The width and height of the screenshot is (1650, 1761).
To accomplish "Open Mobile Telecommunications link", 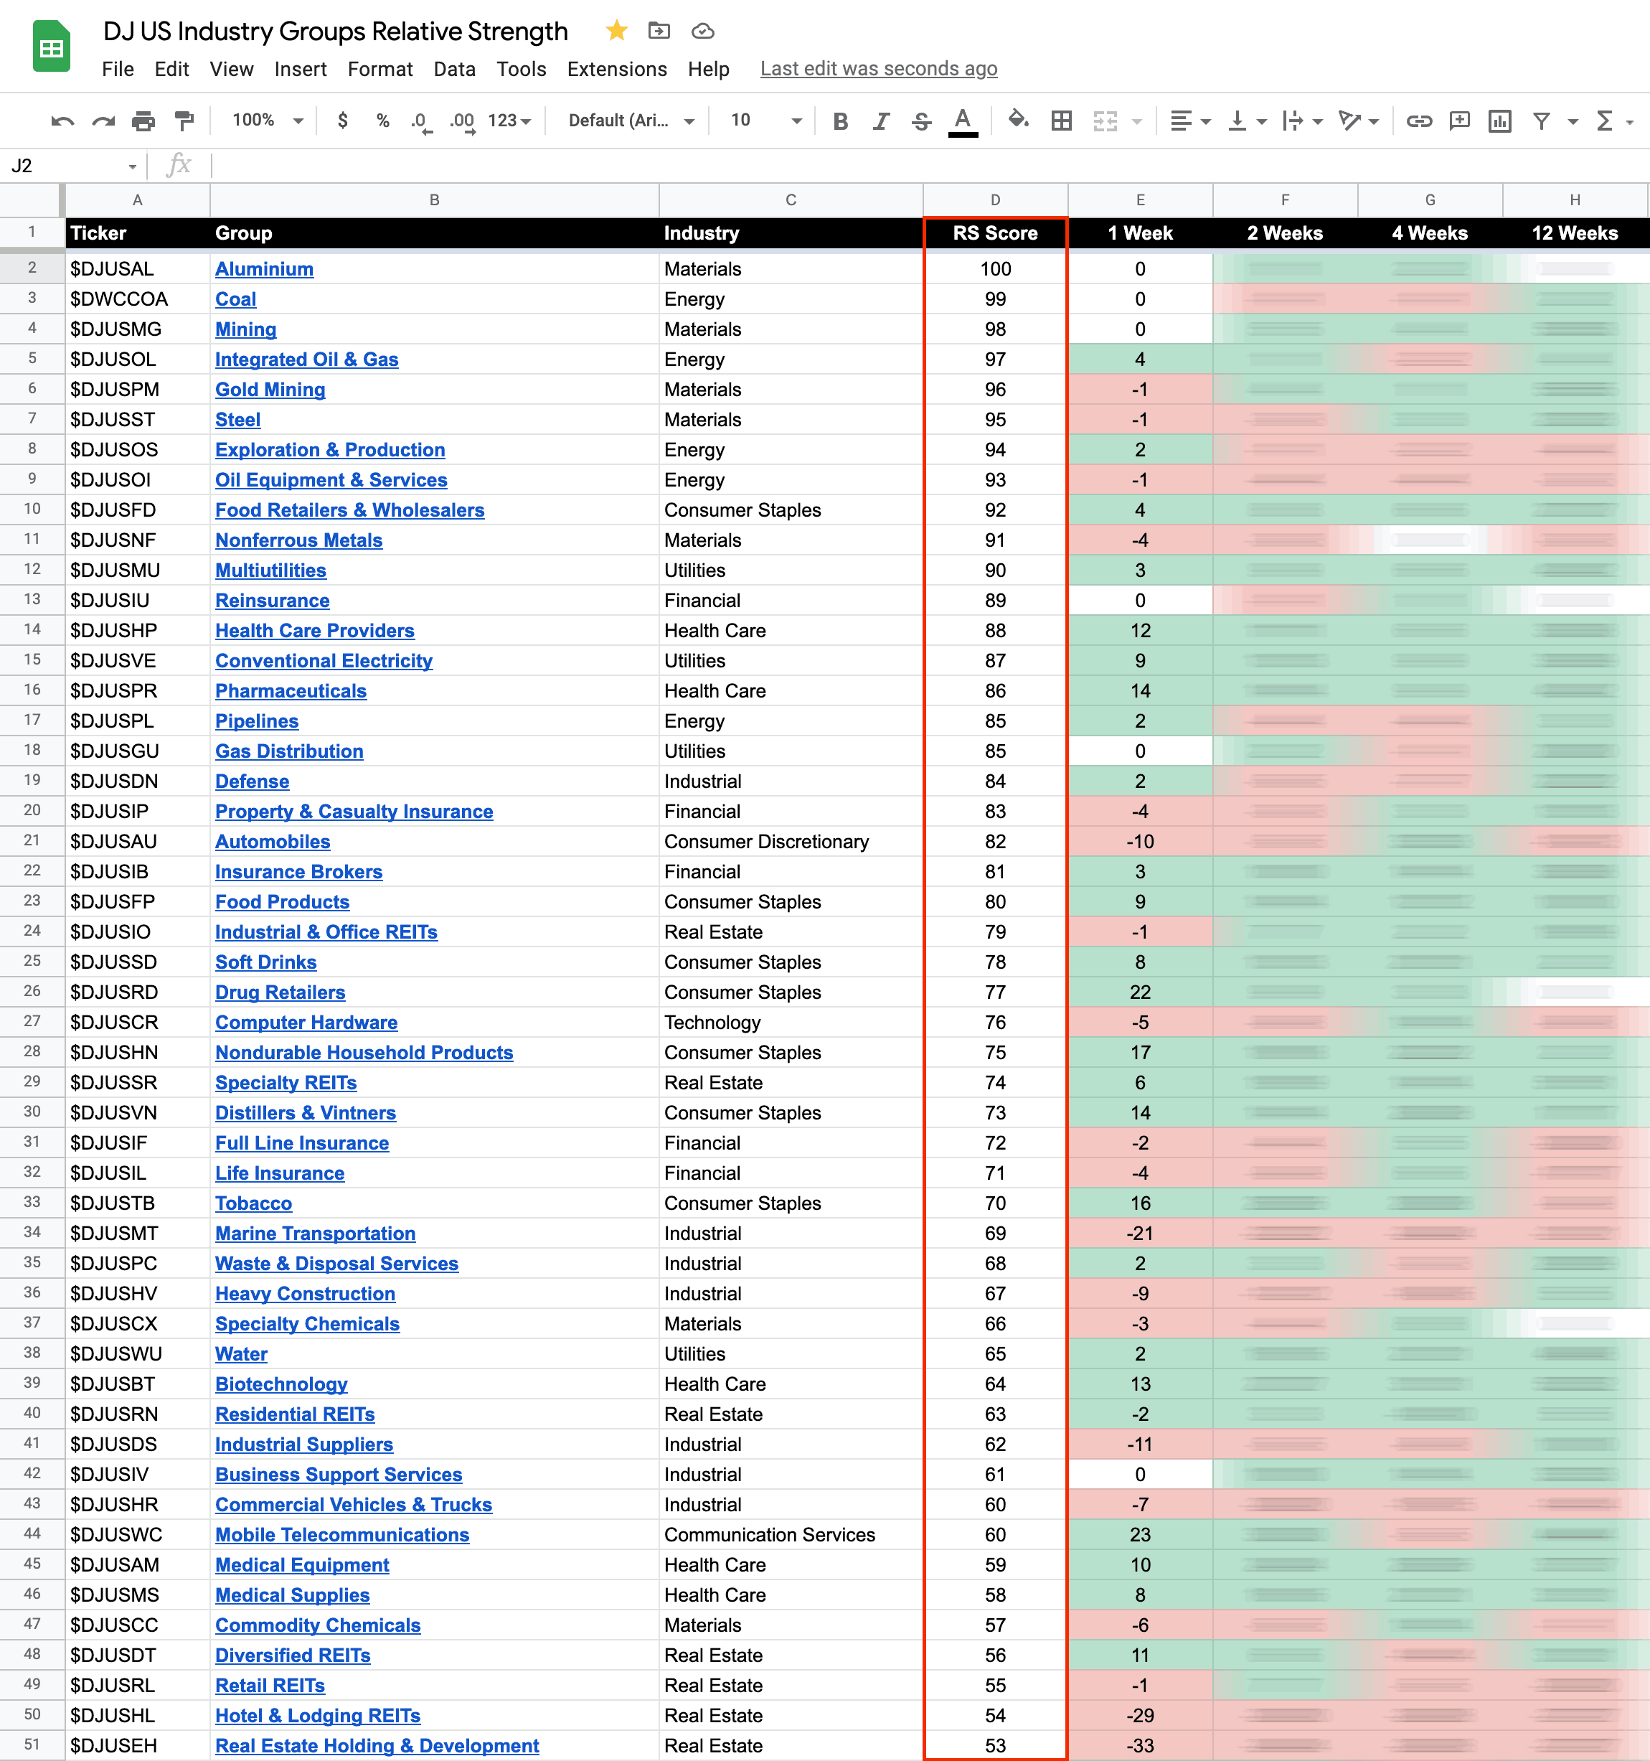I will click(x=342, y=1534).
